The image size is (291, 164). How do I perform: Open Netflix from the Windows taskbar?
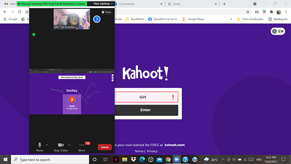[x=114, y=160]
